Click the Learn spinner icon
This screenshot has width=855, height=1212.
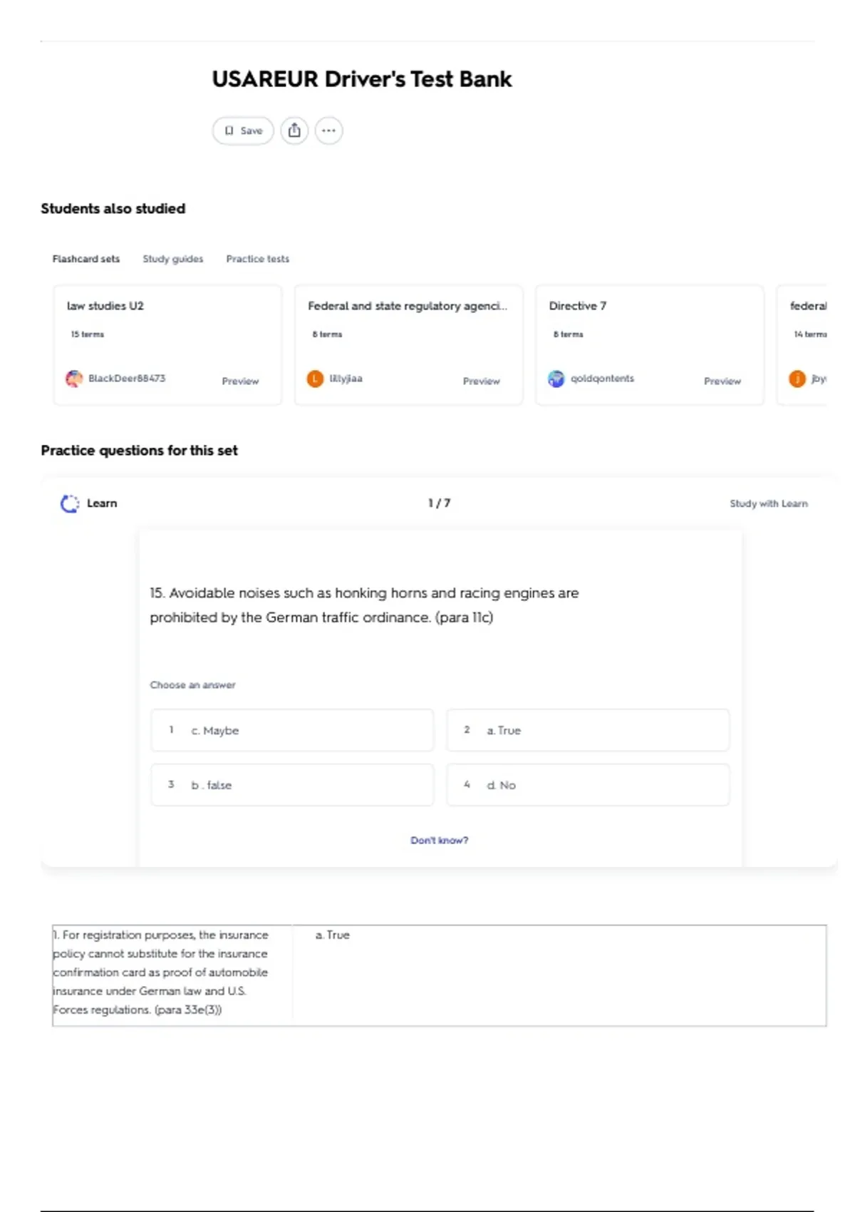70,503
